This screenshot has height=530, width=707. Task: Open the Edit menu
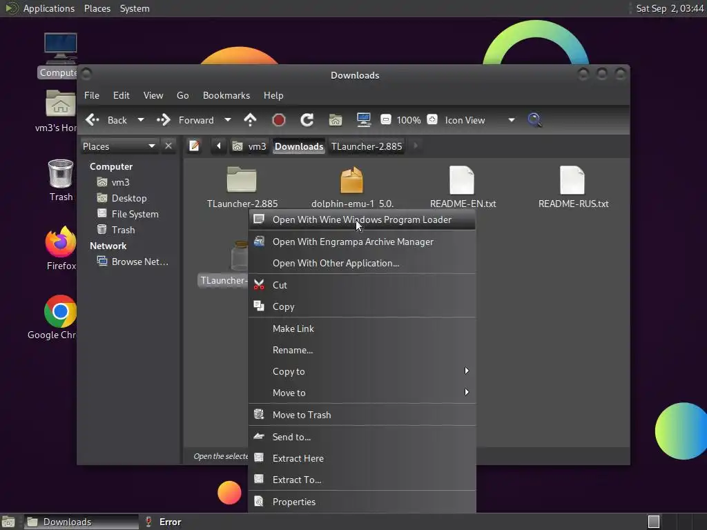pyautogui.click(x=122, y=95)
